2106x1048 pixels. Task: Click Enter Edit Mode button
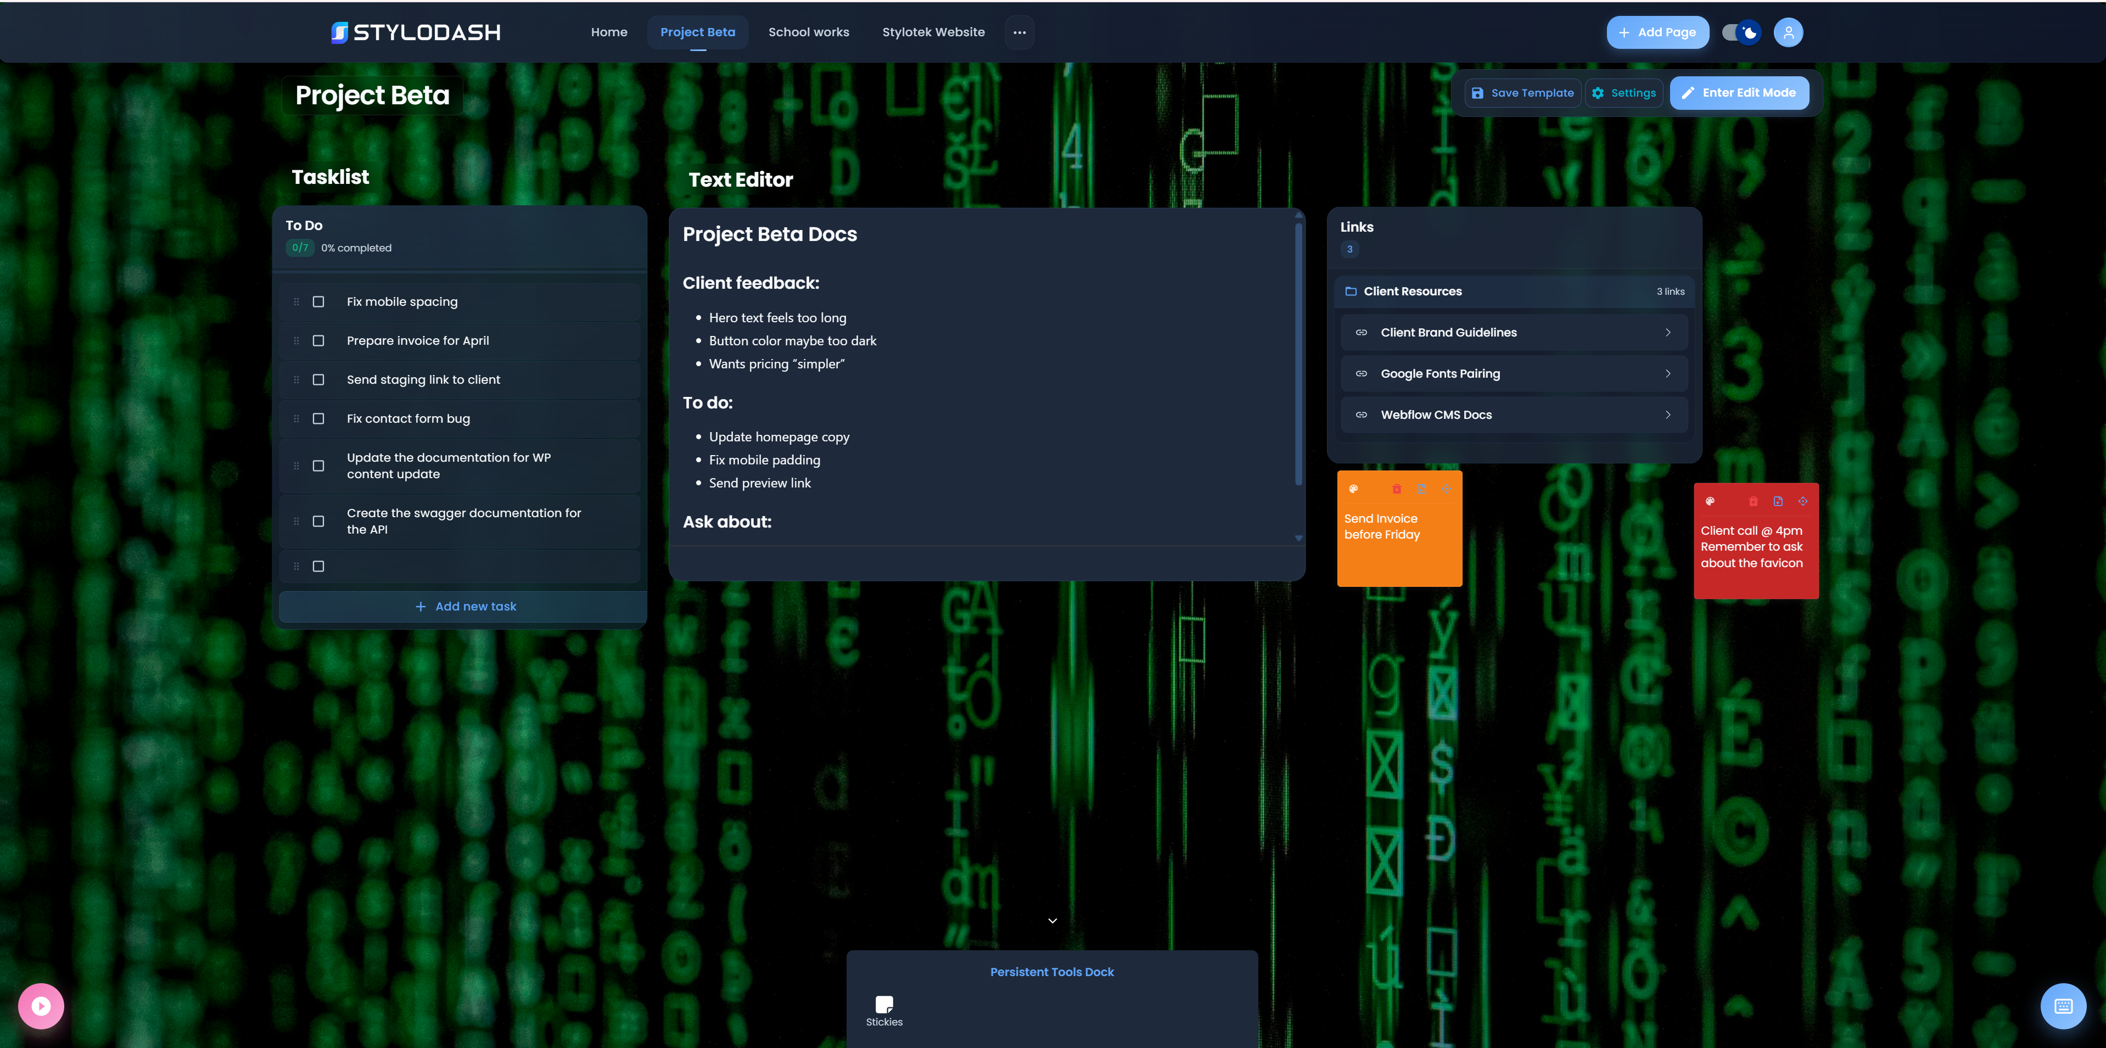(1739, 92)
